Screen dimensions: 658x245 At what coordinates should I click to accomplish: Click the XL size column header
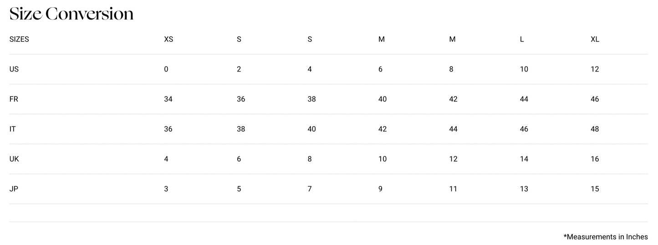click(595, 39)
